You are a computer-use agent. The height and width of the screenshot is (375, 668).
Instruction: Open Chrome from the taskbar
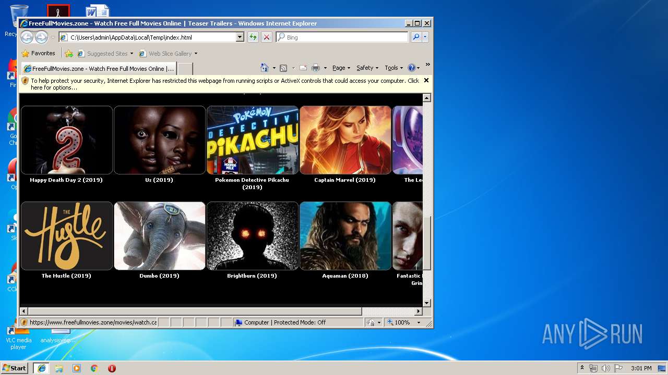click(x=94, y=368)
